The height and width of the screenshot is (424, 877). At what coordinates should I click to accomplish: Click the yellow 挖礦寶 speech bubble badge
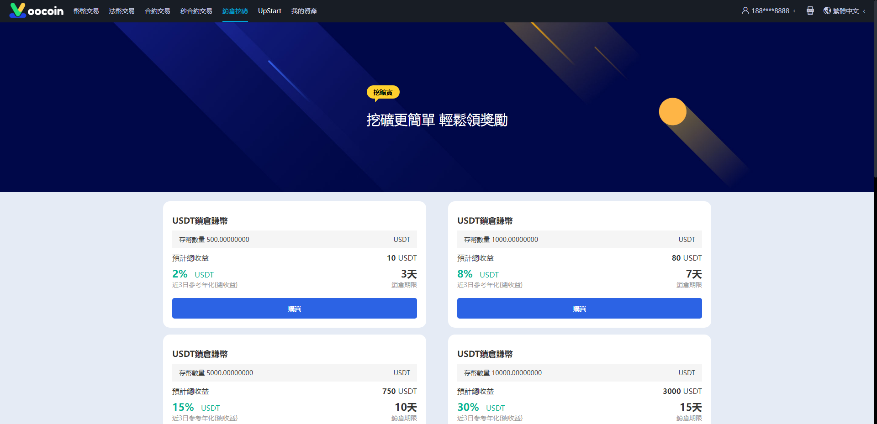pyautogui.click(x=383, y=92)
